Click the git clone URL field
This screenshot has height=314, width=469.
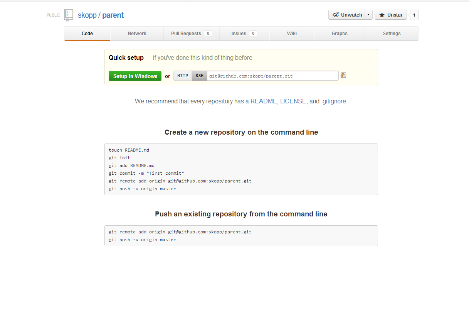[x=273, y=76]
